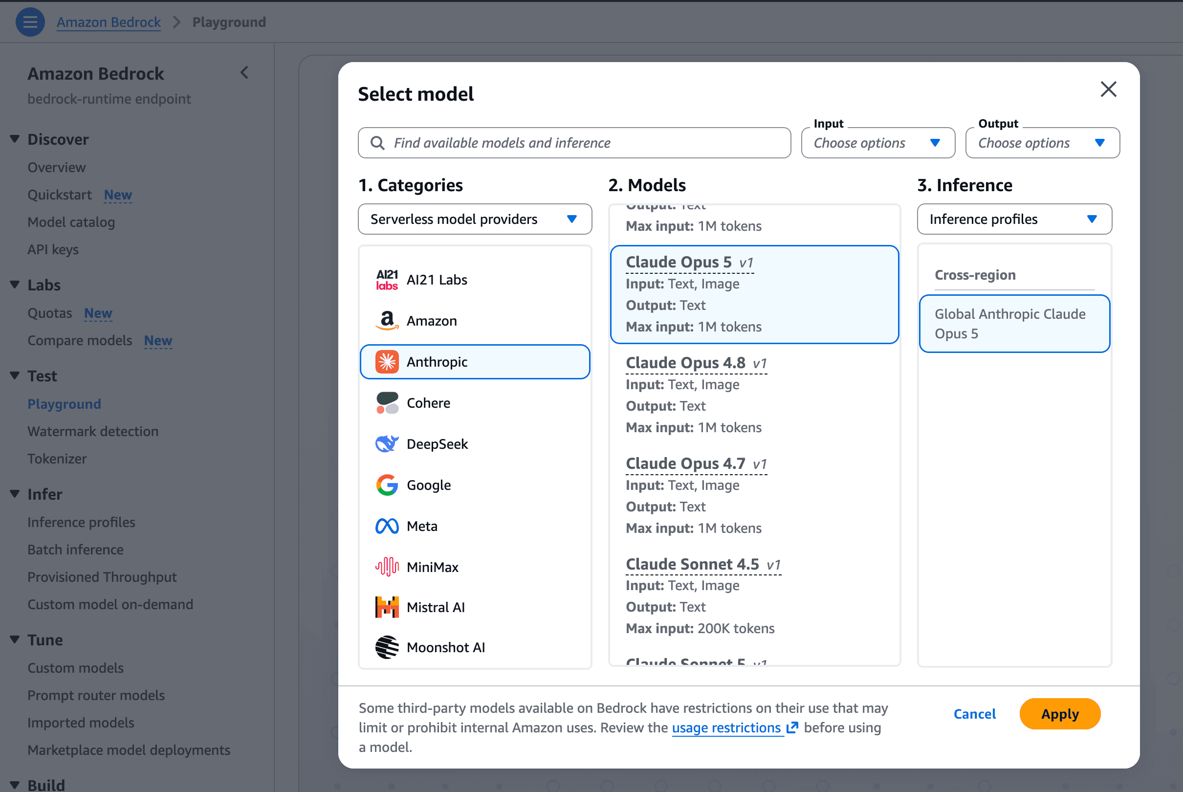Open the API keys page

(x=53, y=249)
